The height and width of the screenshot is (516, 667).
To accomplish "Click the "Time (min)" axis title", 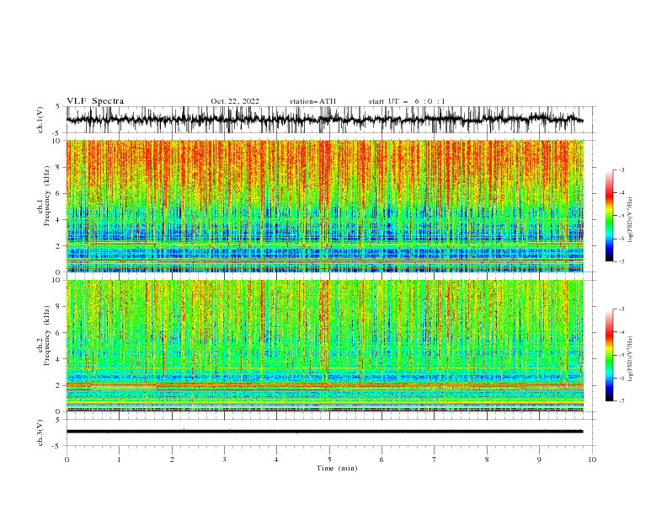I will (x=337, y=468).
